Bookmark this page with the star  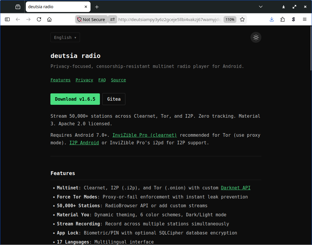coord(242,19)
